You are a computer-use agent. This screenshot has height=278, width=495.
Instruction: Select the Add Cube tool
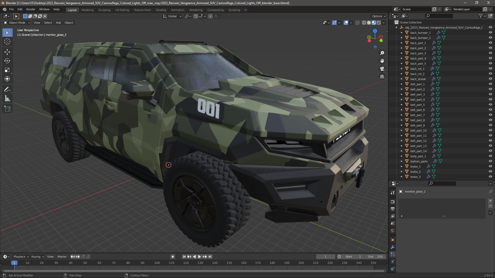[x=7, y=109]
